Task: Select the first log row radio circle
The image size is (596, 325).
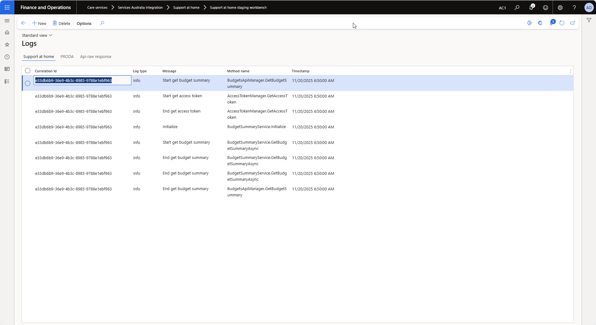Action: (27, 83)
